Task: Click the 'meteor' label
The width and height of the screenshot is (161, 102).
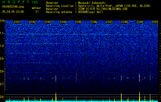Action: pos(36,8)
